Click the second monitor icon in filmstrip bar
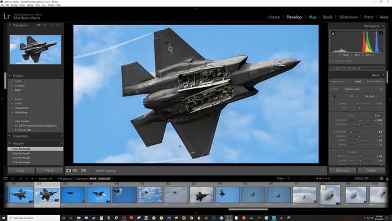This screenshot has height=221, width=392. point(12,179)
